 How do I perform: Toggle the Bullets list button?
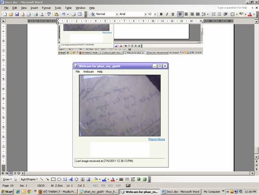pos(219,14)
